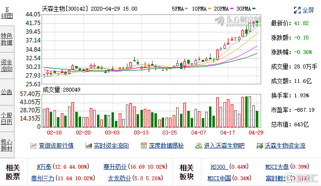321x186 pixels.
Task: Select the 个股日历 side tab
Action: 7,119
